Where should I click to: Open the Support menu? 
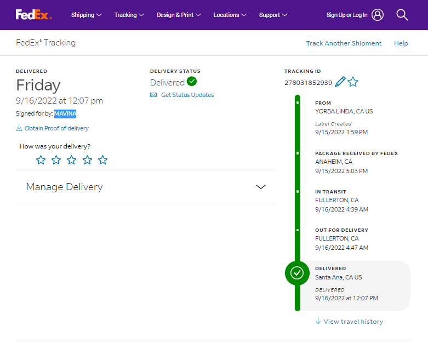point(273,15)
